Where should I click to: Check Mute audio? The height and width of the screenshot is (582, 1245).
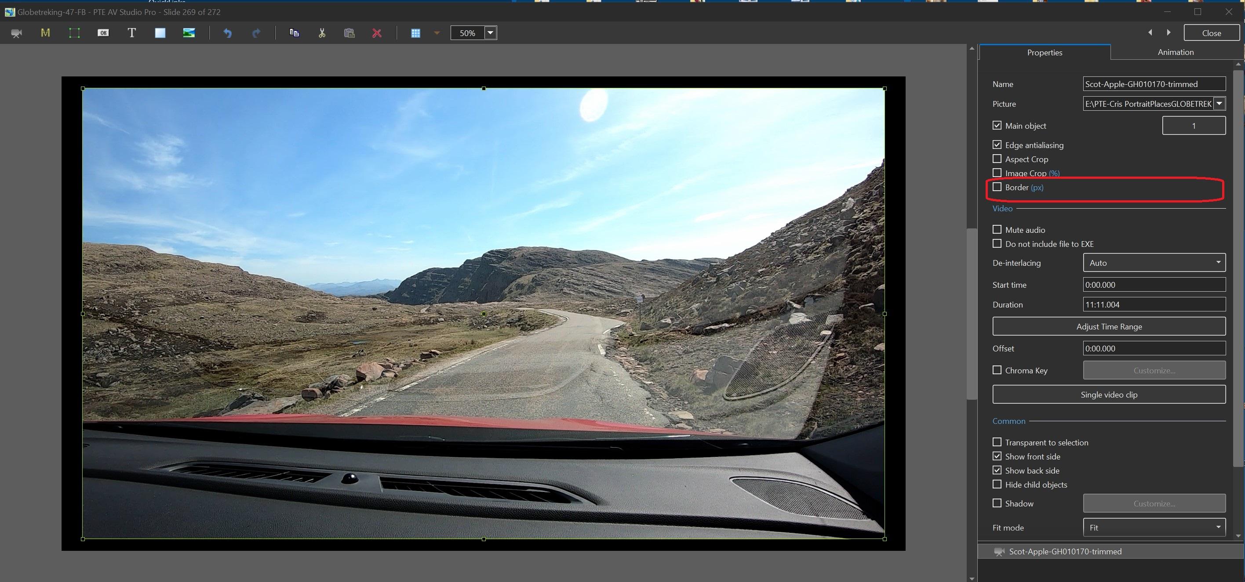997,229
